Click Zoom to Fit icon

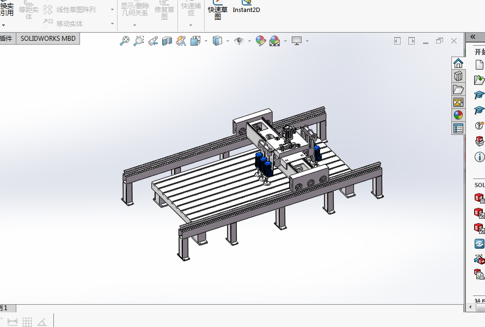click(x=125, y=41)
